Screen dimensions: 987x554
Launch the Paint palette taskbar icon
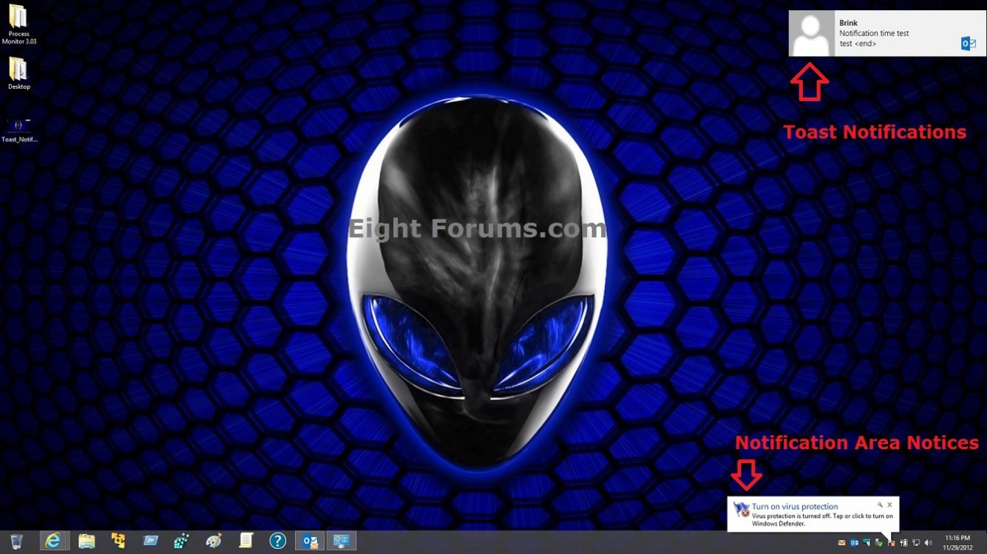[214, 541]
